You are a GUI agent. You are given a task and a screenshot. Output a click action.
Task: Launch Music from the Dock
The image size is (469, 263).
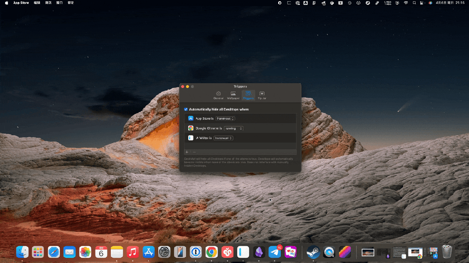(133, 252)
